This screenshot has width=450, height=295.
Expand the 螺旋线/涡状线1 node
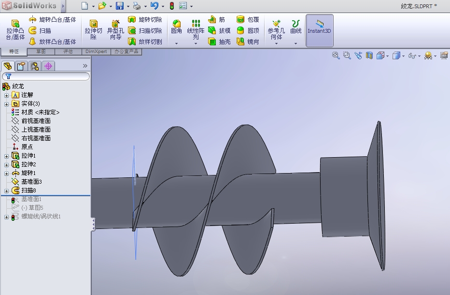click(6, 217)
